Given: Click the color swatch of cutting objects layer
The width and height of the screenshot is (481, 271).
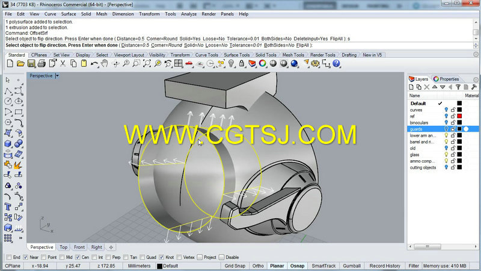Looking at the screenshot, I should coord(459,167).
